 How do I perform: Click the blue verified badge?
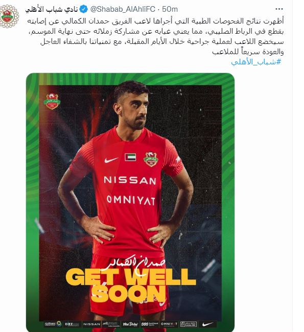click(x=83, y=9)
